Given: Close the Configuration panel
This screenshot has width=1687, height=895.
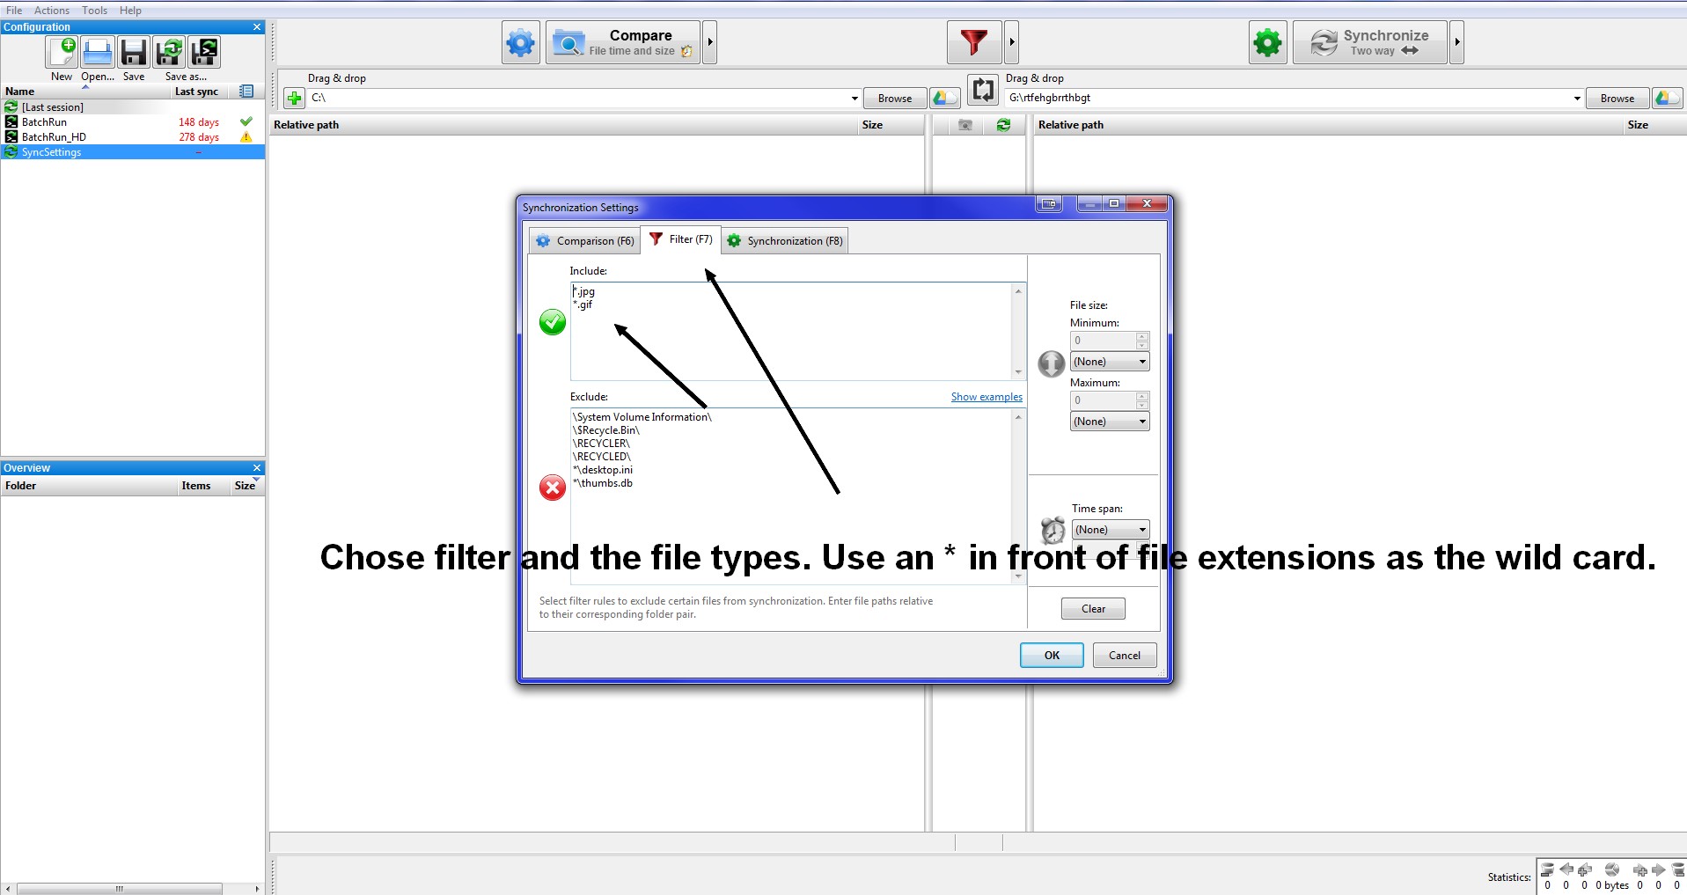Looking at the screenshot, I should 257,27.
